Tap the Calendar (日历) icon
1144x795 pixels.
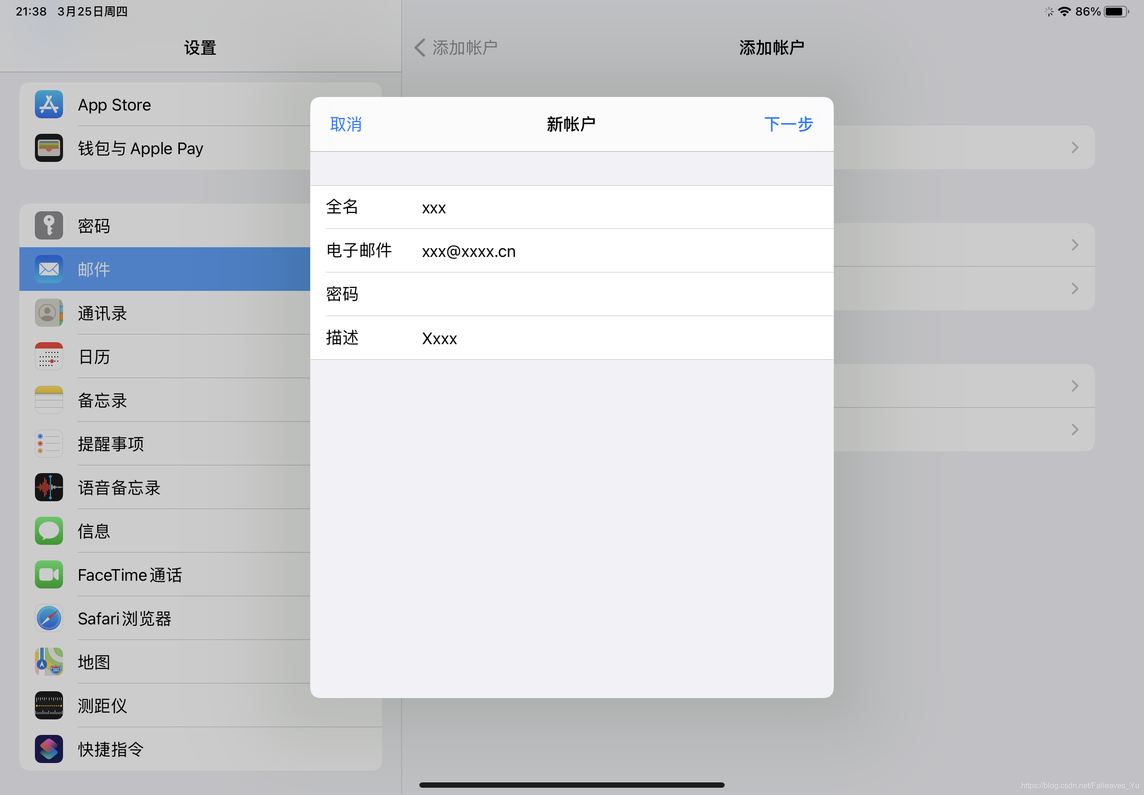click(x=49, y=357)
